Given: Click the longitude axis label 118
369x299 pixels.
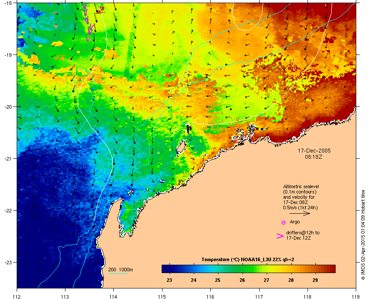Looking at the screenshot, I should pos(307,296).
